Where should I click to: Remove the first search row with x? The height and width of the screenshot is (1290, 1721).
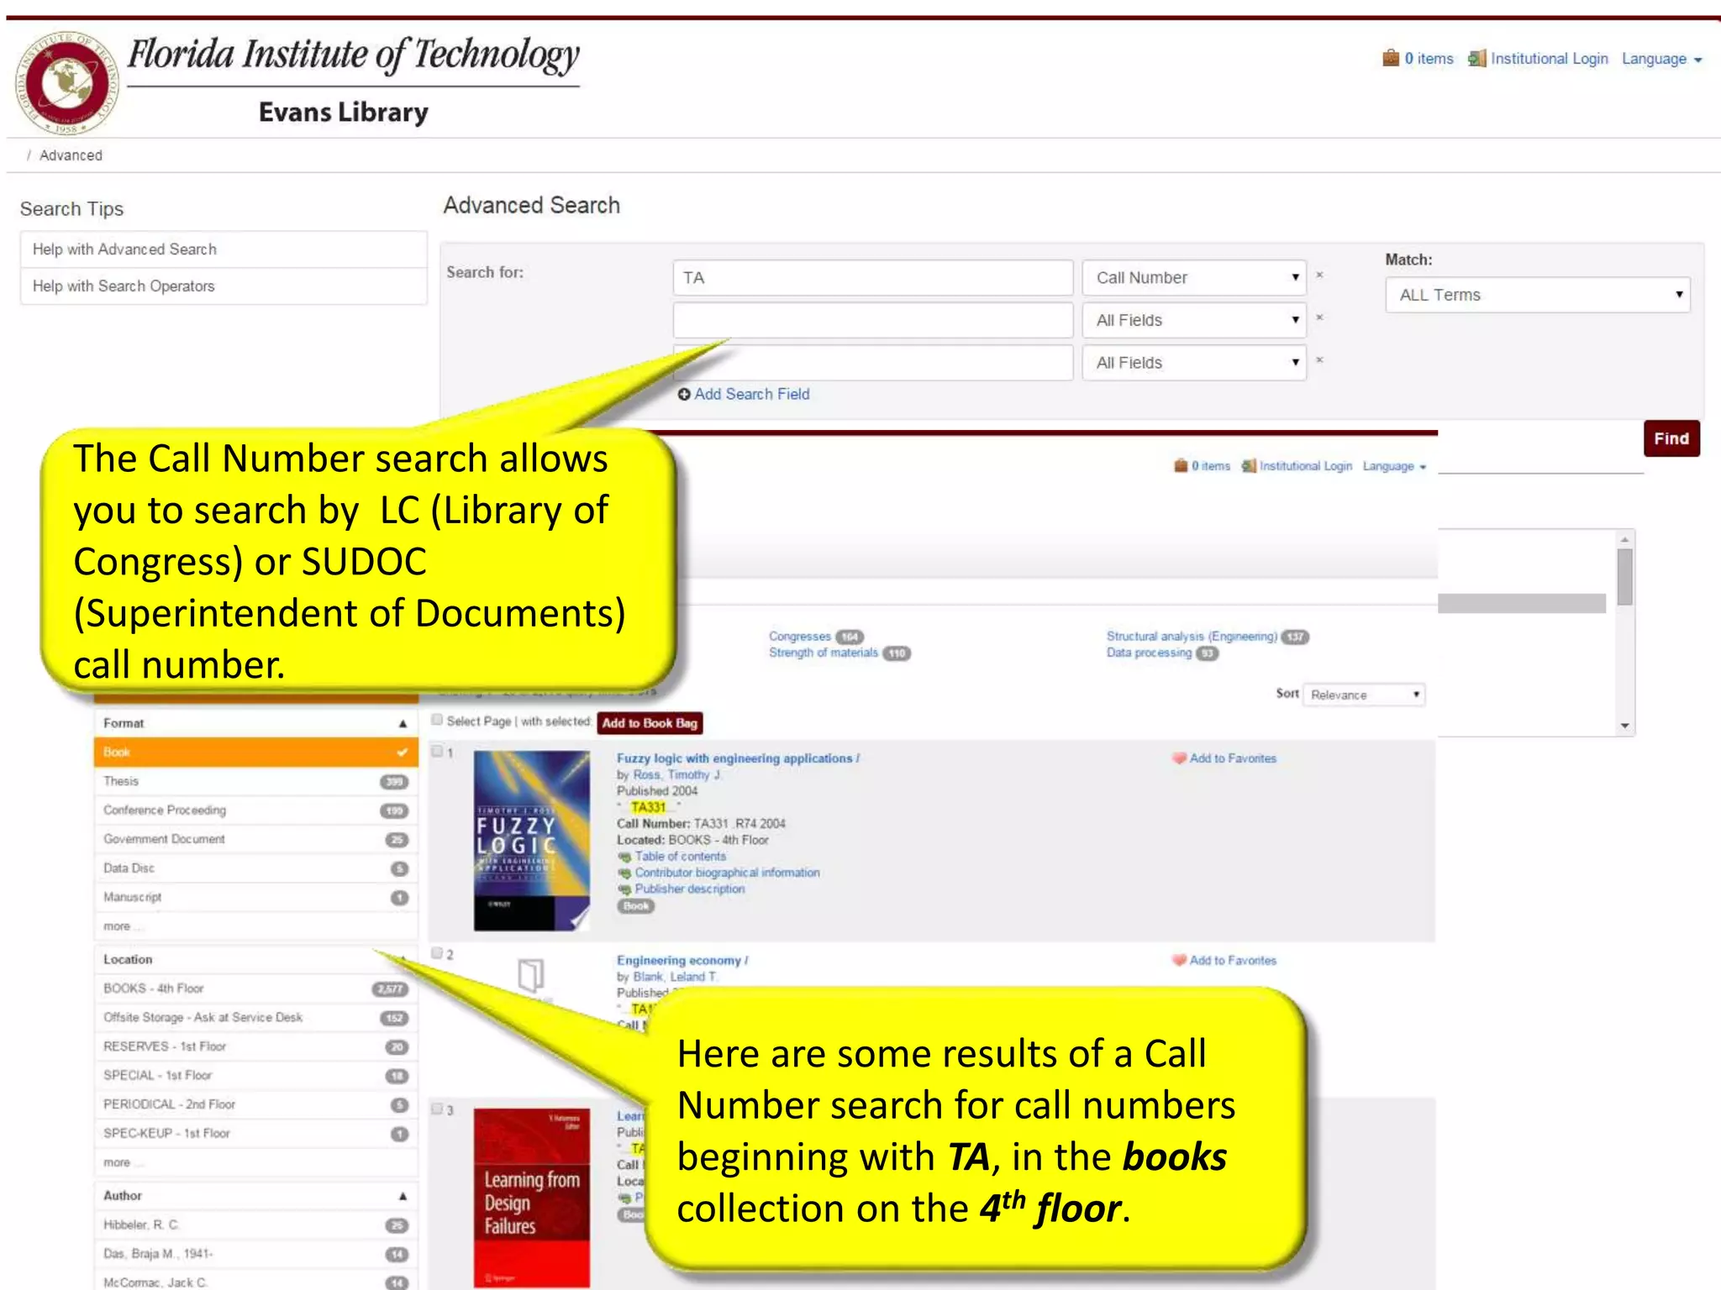(1319, 275)
